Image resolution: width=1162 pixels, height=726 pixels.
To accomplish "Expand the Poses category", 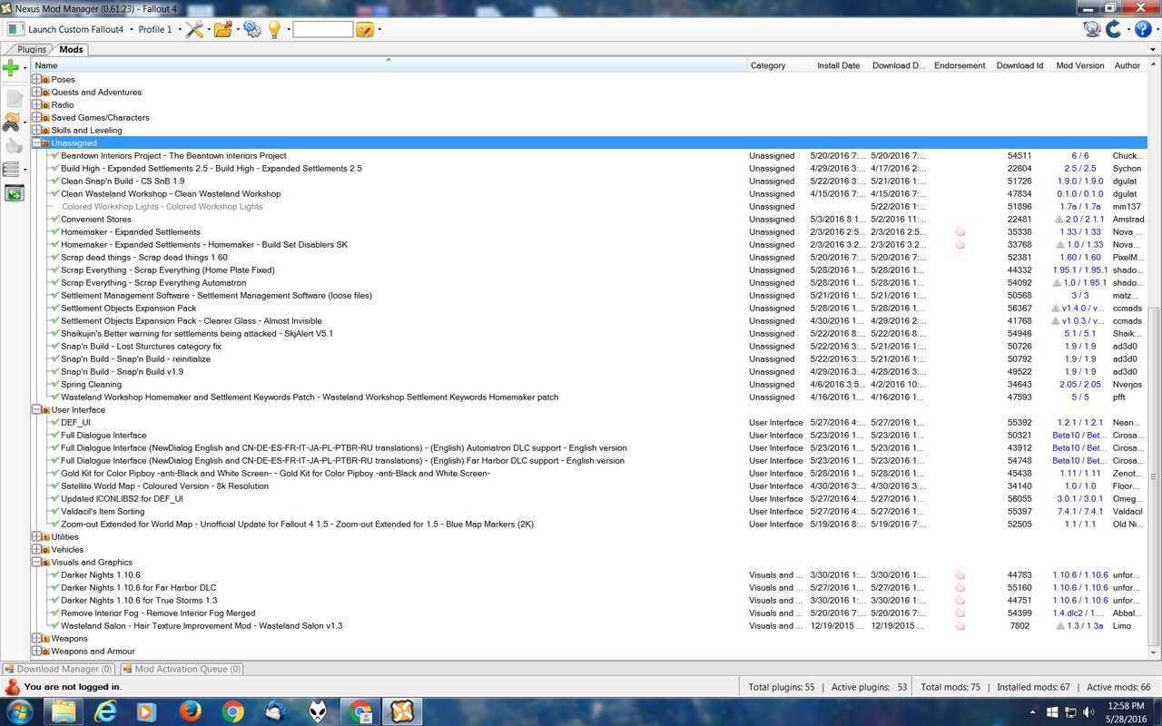I will click(x=36, y=79).
